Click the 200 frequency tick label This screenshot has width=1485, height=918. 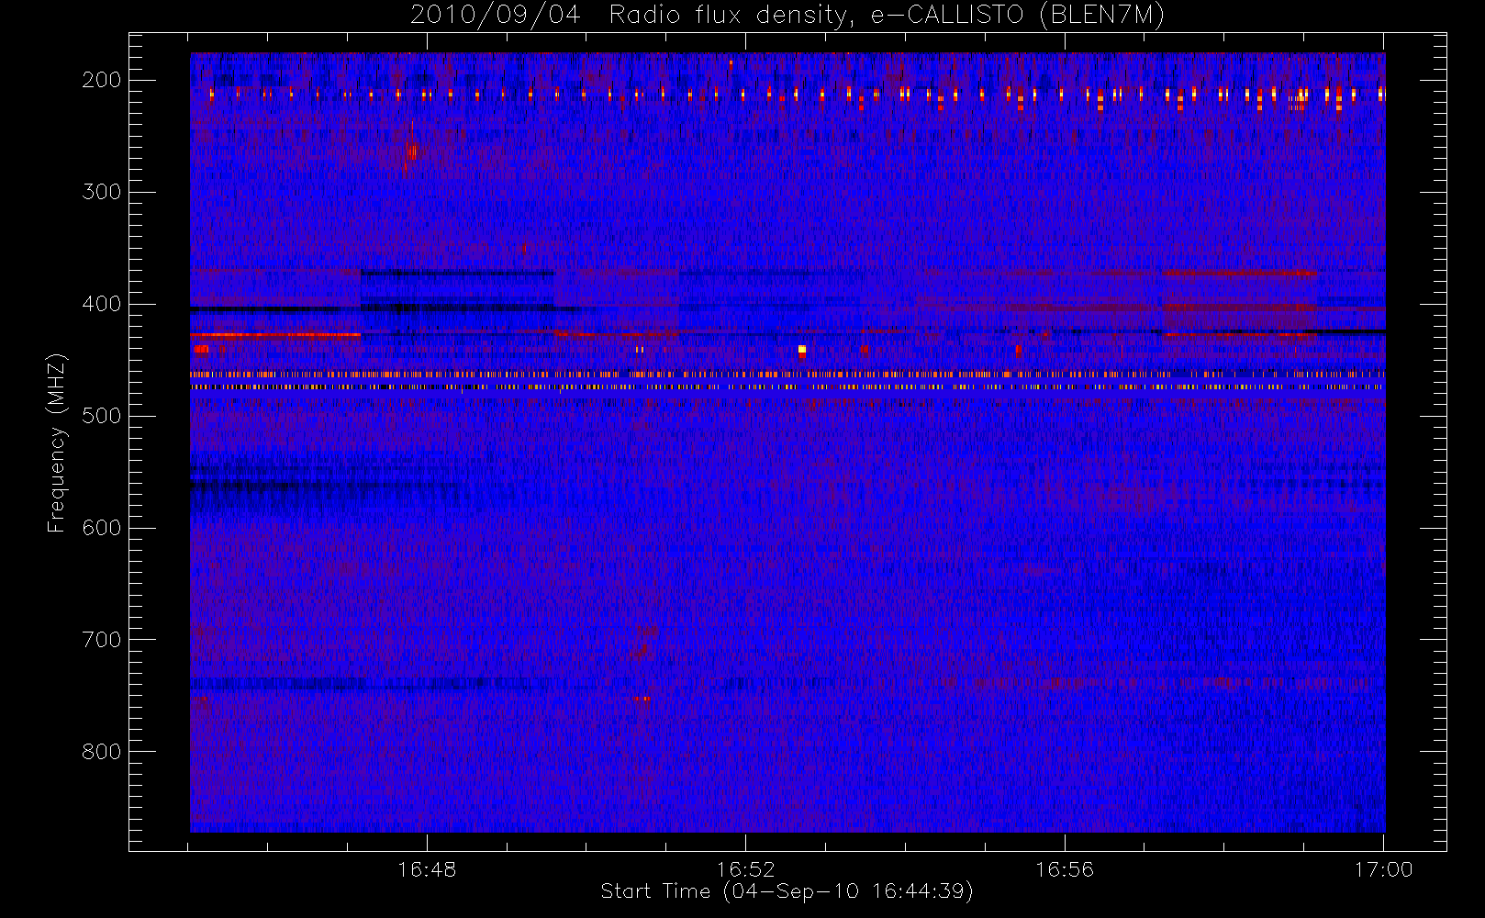[102, 80]
